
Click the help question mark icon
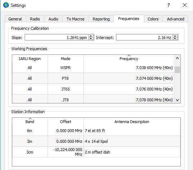click(169, 5)
